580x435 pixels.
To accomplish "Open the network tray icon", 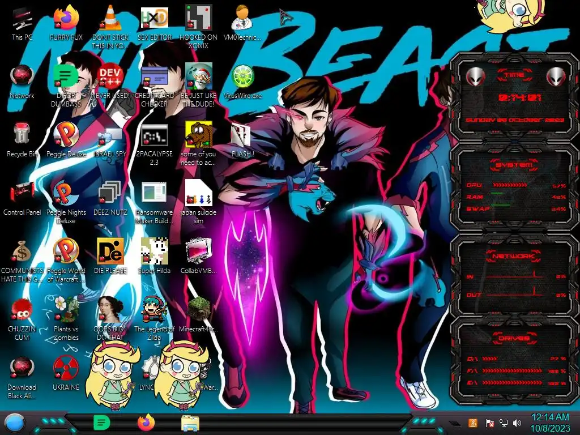I will [503, 423].
